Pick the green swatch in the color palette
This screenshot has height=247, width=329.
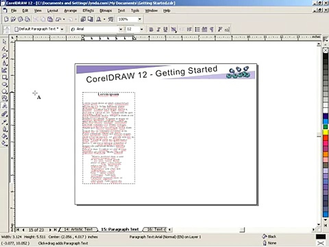(x=326, y=127)
